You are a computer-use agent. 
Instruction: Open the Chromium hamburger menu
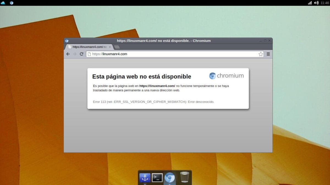(x=268, y=54)
